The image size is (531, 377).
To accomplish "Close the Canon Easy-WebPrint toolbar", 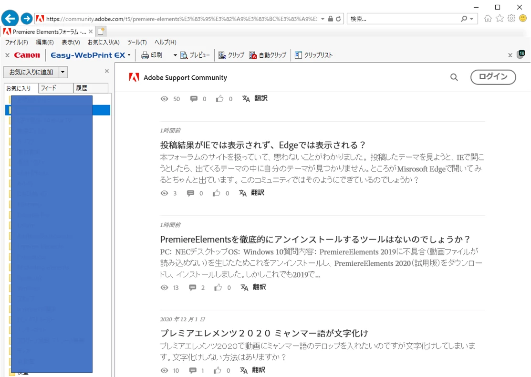I will coord(7,55).
